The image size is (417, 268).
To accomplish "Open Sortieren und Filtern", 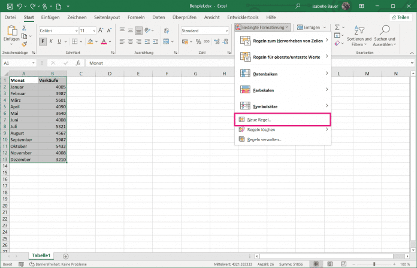I will [x=359, y=35].
